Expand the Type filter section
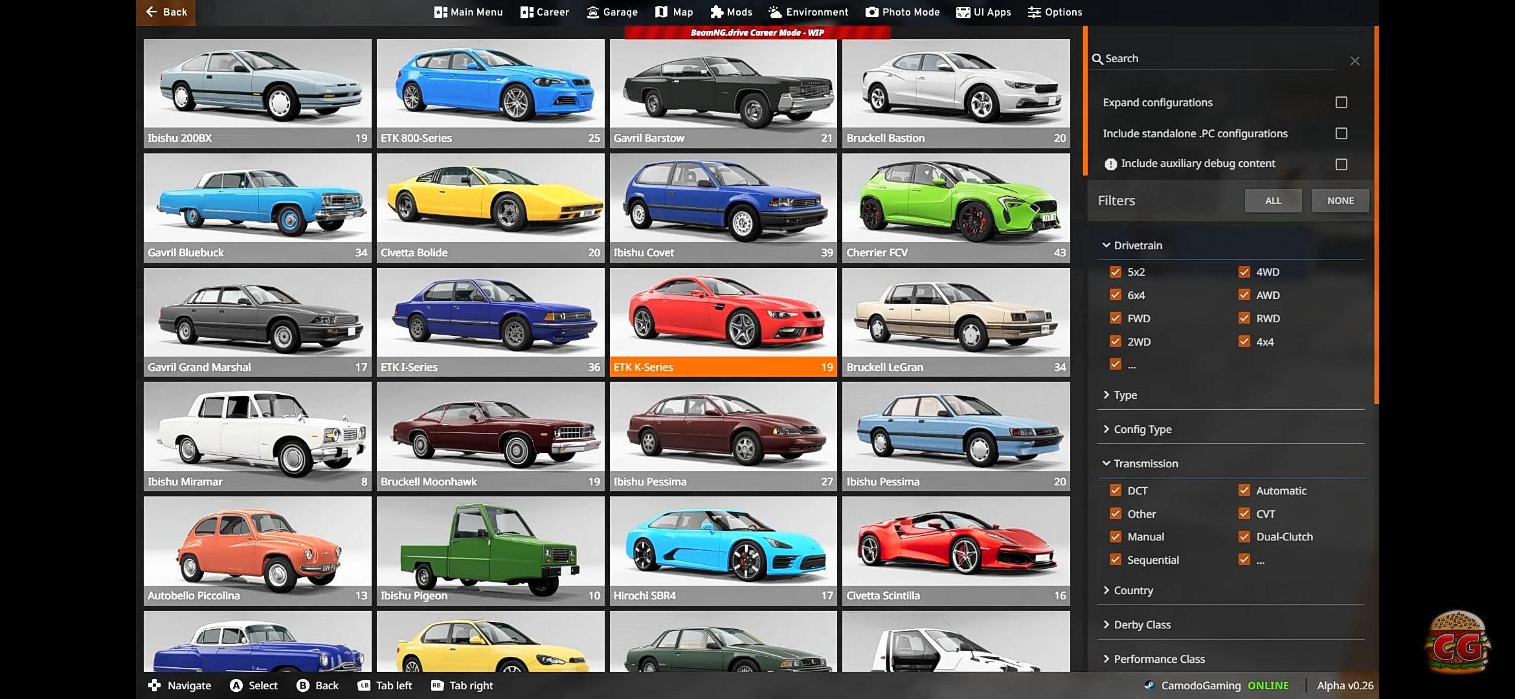The height and width of the screenshot is (699, 1515). pyautogui.click(x=1230, y=395)
